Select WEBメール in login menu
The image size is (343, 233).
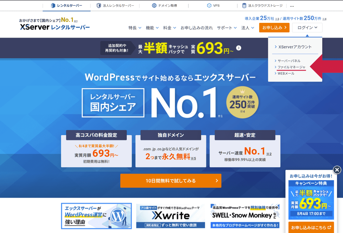tap(284, 73)
